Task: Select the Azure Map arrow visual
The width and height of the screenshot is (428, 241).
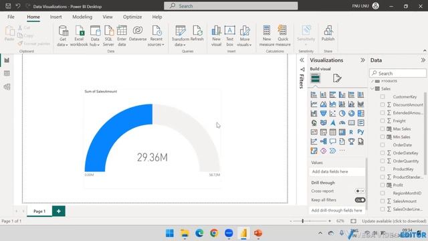Action: click(x=332, y=123)
